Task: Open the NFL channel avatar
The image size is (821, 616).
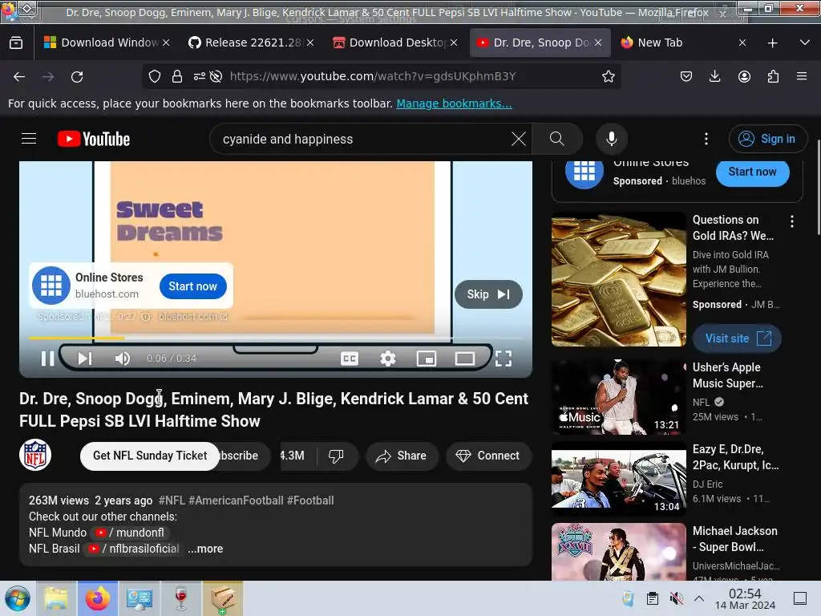Action: tap(35, 455)
